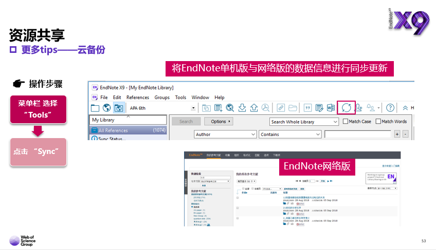Go to next page in EndNote web list
436x250 pixels.
[328, 181]
